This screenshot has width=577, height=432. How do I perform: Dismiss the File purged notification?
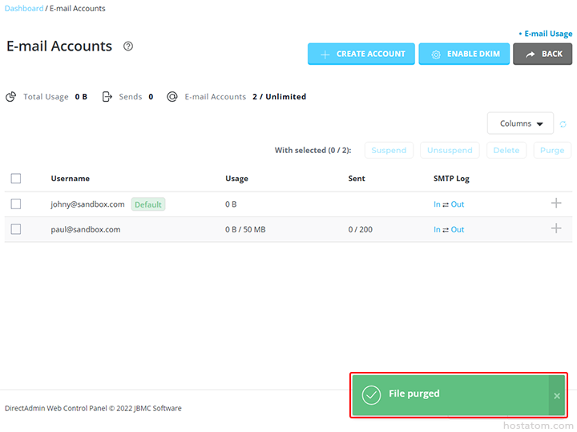(x=557, y=395)
